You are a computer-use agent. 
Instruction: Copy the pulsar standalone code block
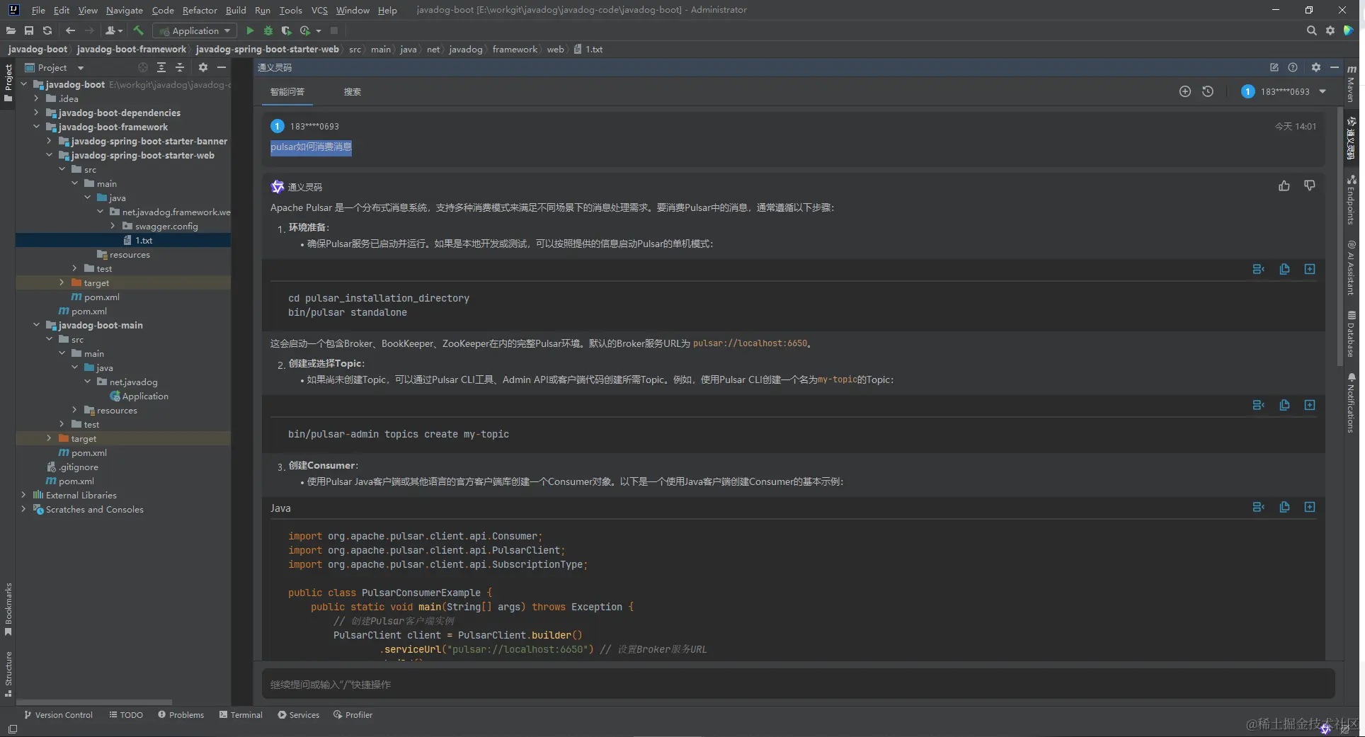tap(1284, 269)
